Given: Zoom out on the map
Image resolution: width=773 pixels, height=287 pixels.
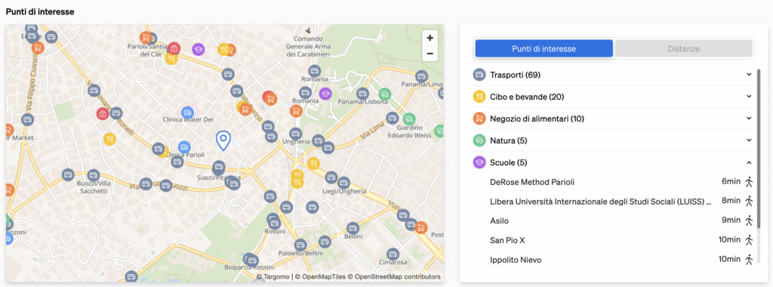Looking at the screenshot, I should click(x=430, y=54).
